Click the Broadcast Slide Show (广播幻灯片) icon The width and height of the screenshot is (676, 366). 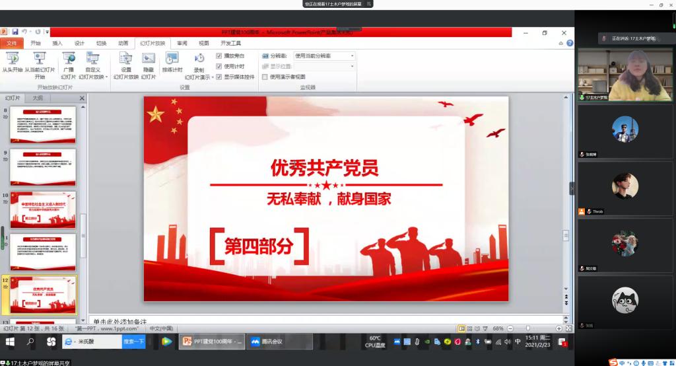[69, 61]
